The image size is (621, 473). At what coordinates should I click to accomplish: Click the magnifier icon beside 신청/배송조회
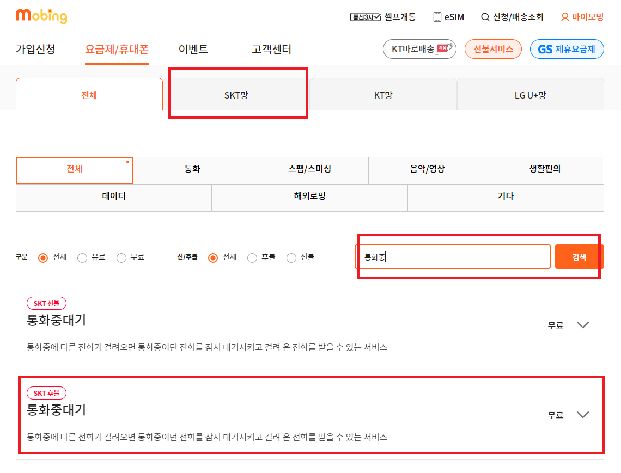485,17
